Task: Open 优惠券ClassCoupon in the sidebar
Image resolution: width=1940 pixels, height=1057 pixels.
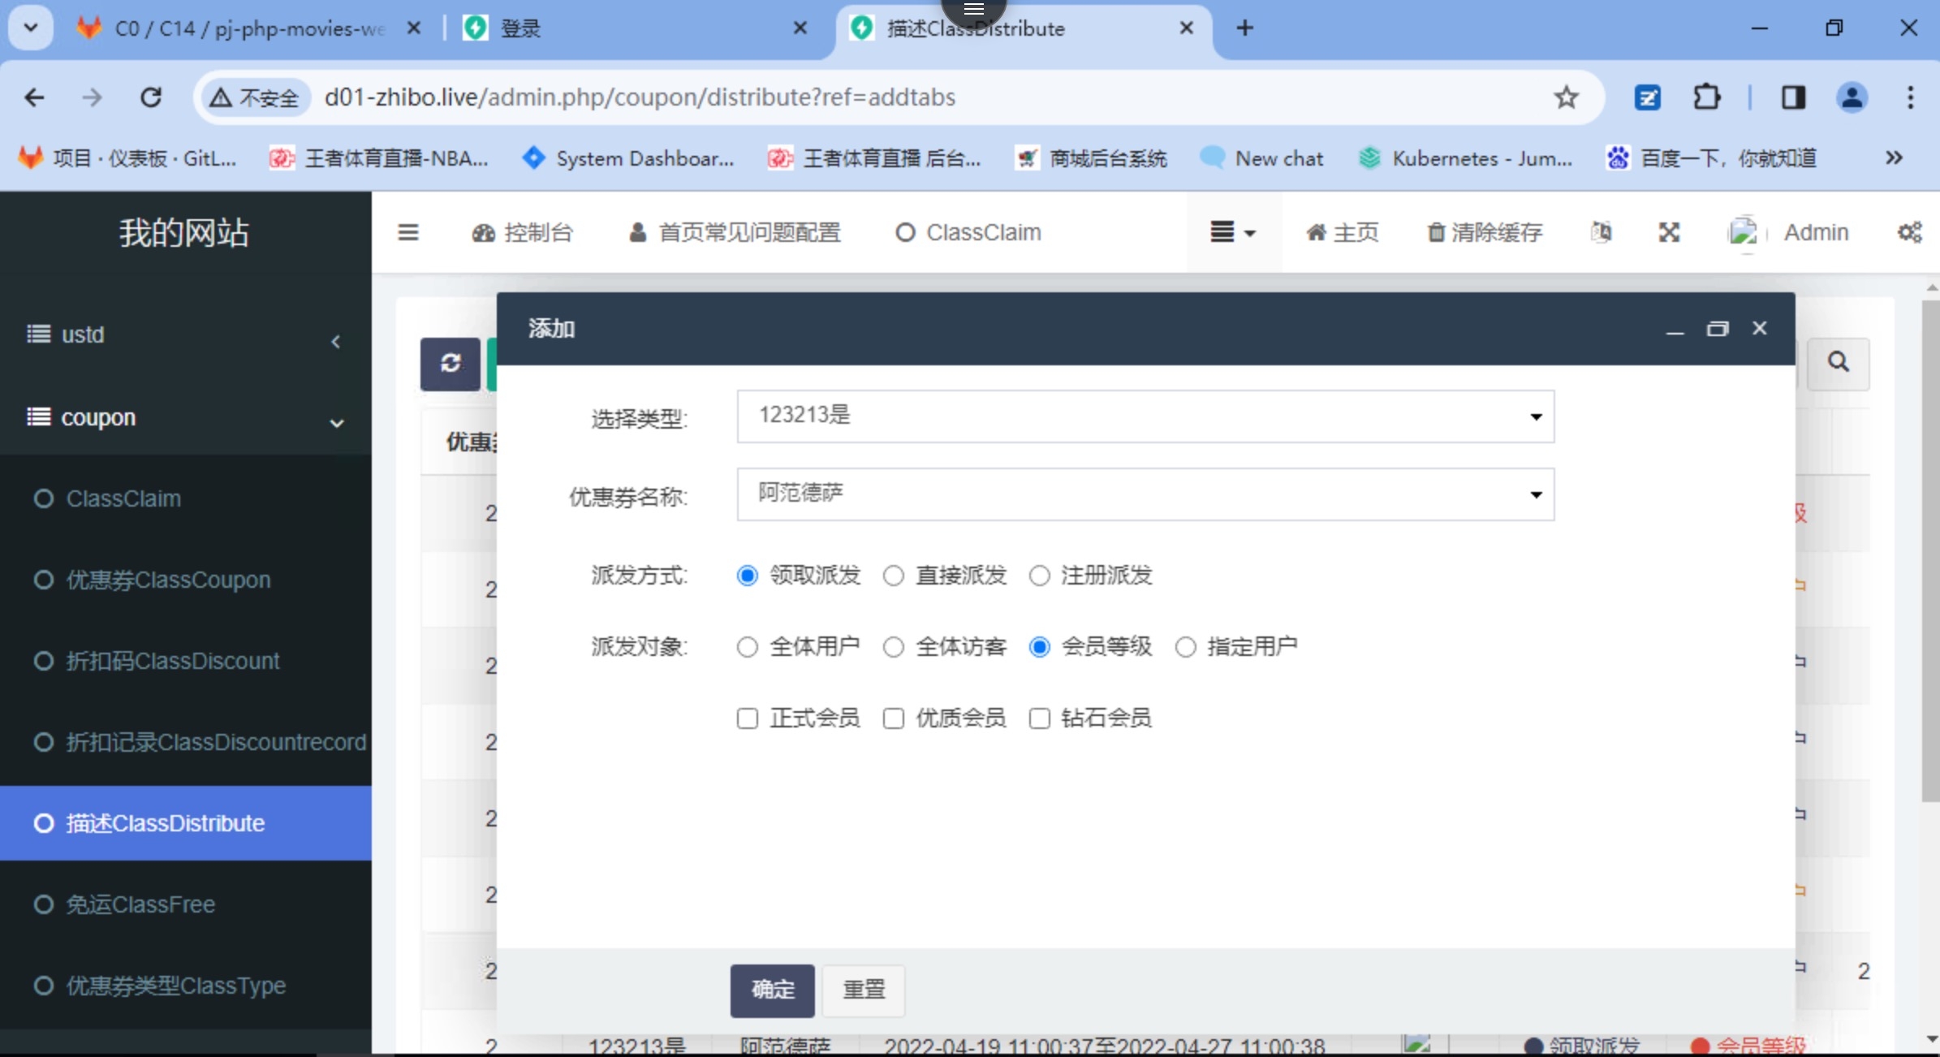Action: click(186, 580)
